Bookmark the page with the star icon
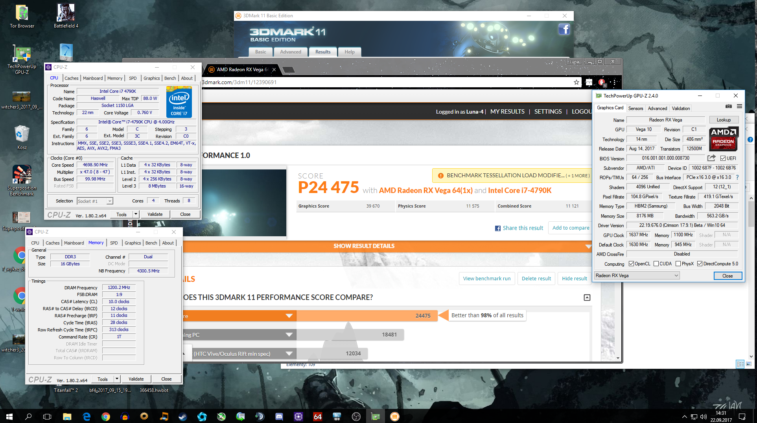The width and height of the screenshot is (757, 423). point(576,82)
